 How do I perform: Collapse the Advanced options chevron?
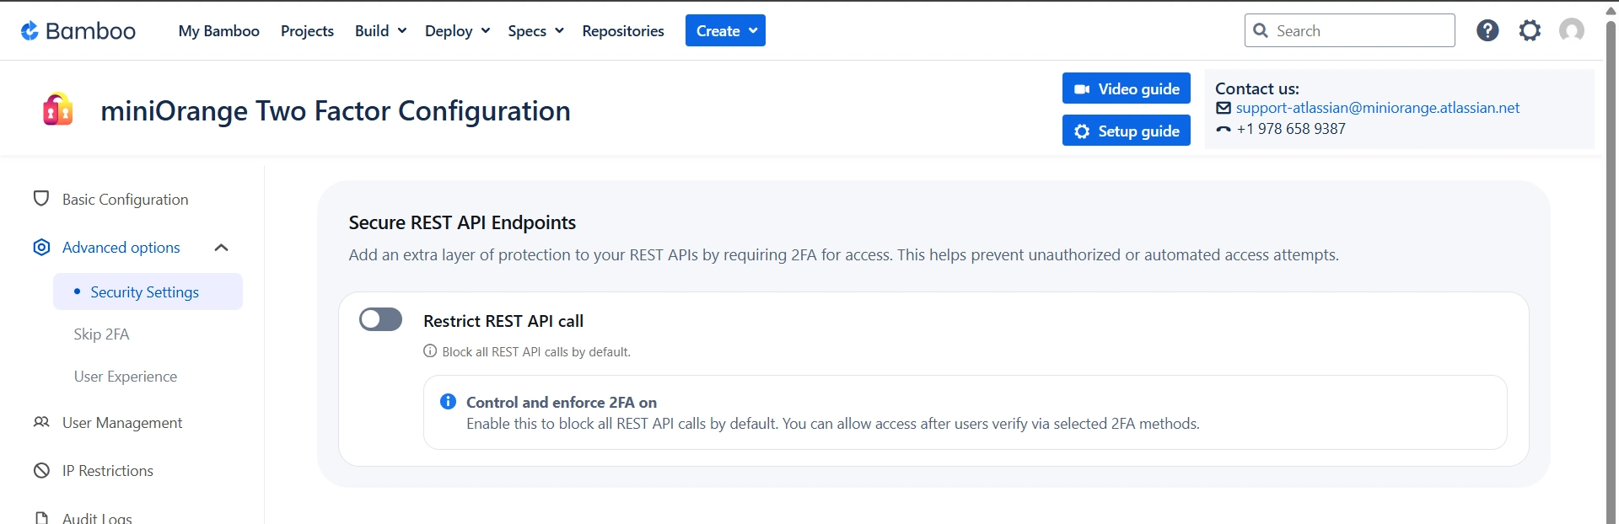click(x=222, y=248)
